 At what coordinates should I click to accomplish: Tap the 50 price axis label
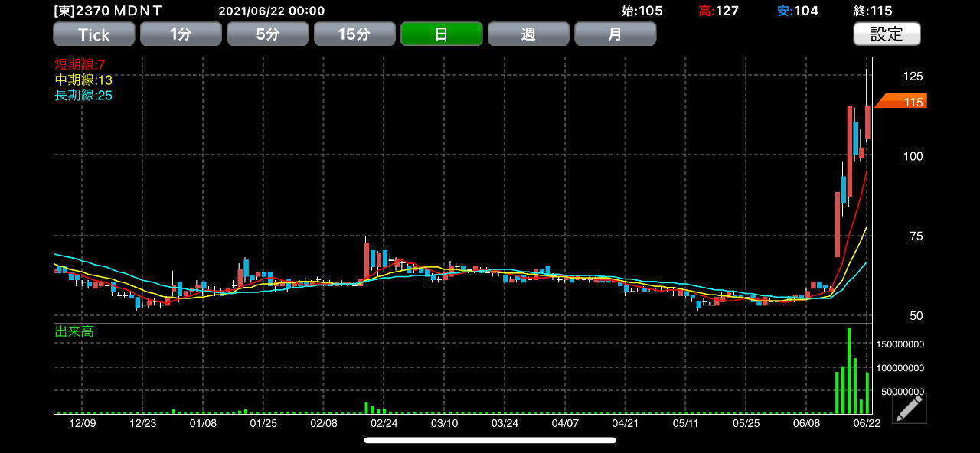click(916, 316)
